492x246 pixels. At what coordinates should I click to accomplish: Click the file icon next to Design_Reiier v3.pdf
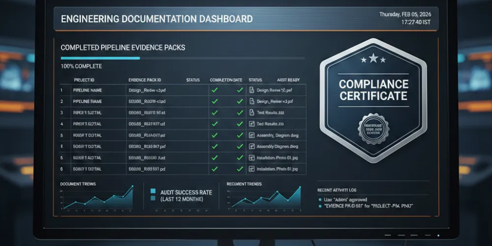pos(251,101)
